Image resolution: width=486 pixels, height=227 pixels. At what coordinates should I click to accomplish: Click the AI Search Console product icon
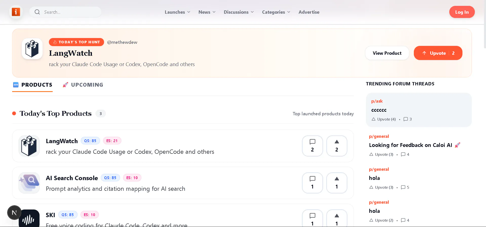(x=29, y=183)
